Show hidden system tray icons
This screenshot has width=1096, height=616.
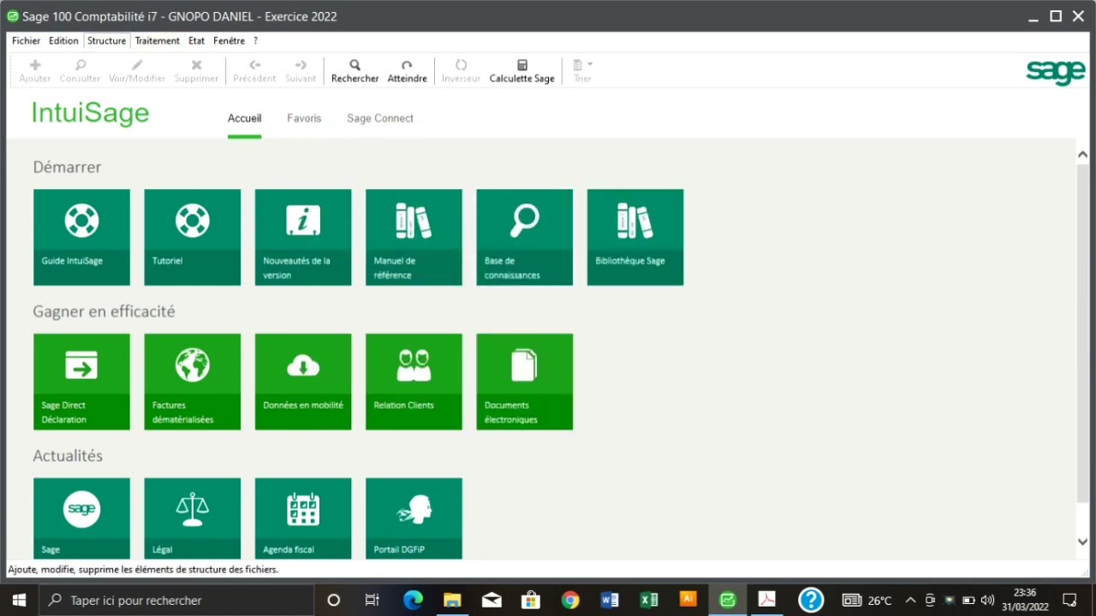(x=910, y=601)
